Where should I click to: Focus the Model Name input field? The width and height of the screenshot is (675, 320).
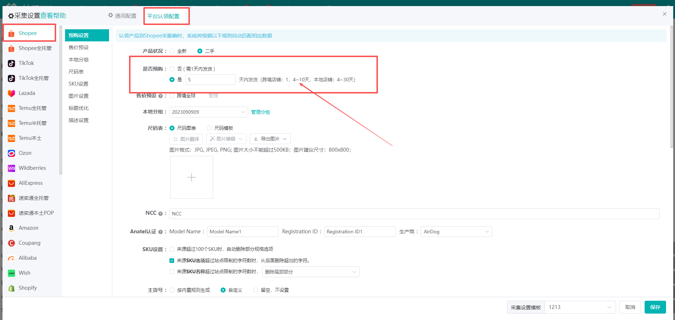pos(243,232)
